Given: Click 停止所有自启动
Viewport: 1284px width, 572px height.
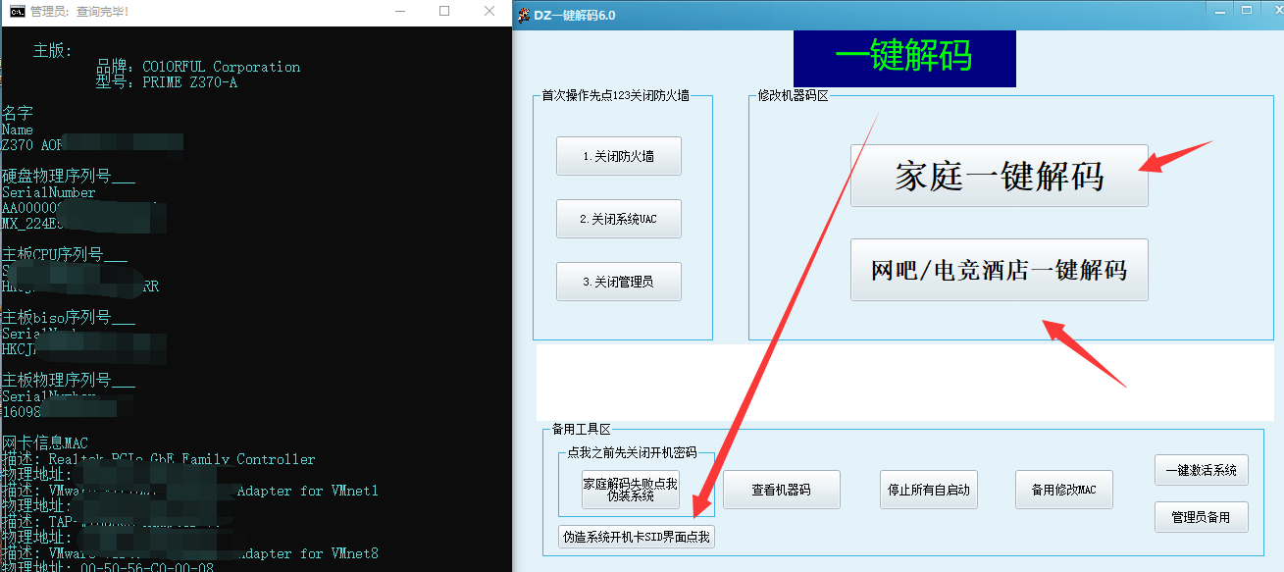Looking at the screenshot, I should coord(928,489).
